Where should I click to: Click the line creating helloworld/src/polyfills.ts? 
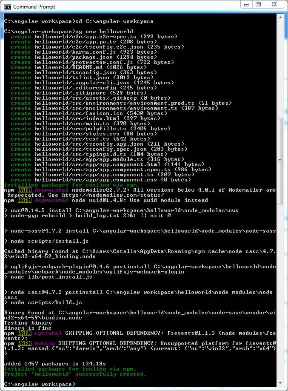pos(91,129)
